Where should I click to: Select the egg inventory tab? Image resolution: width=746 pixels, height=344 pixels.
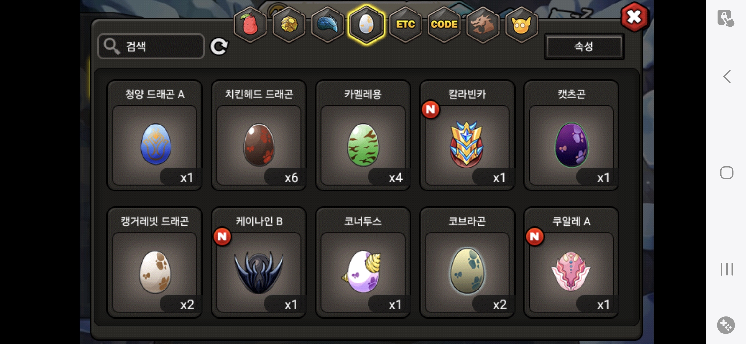coord(366,25)
